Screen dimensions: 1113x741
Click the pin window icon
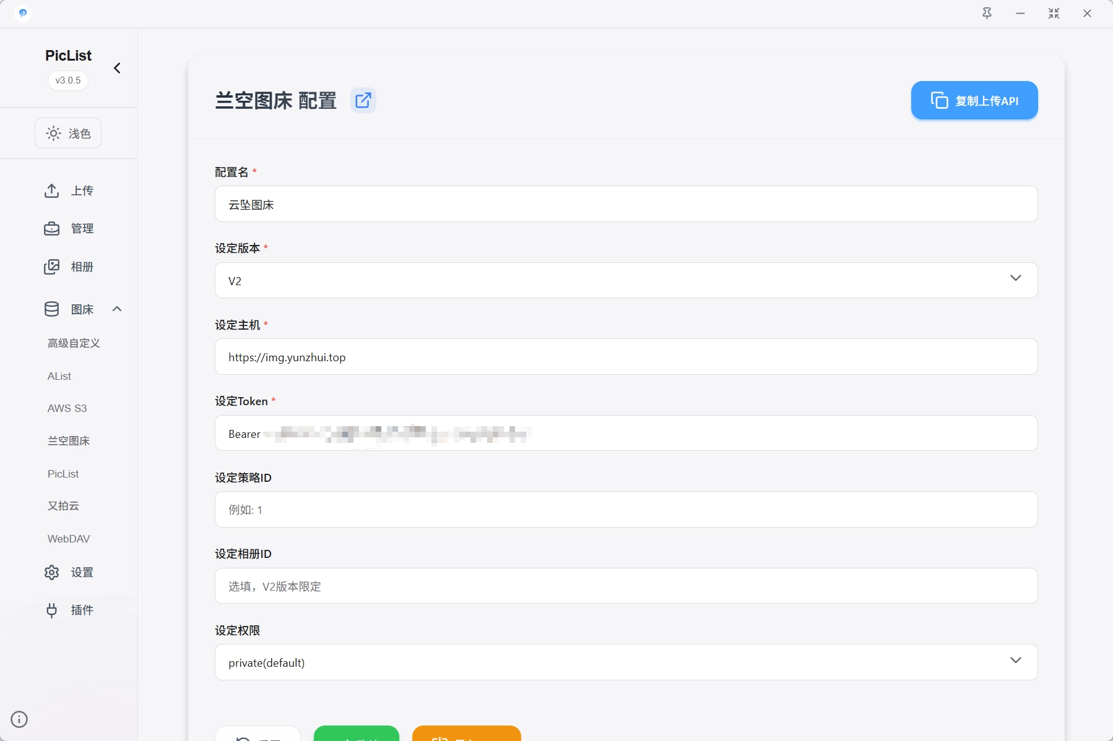(x=987, y=14)
